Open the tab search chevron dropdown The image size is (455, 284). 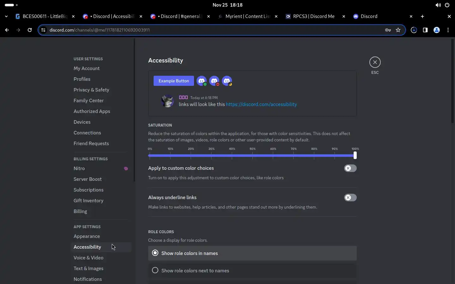6,16
